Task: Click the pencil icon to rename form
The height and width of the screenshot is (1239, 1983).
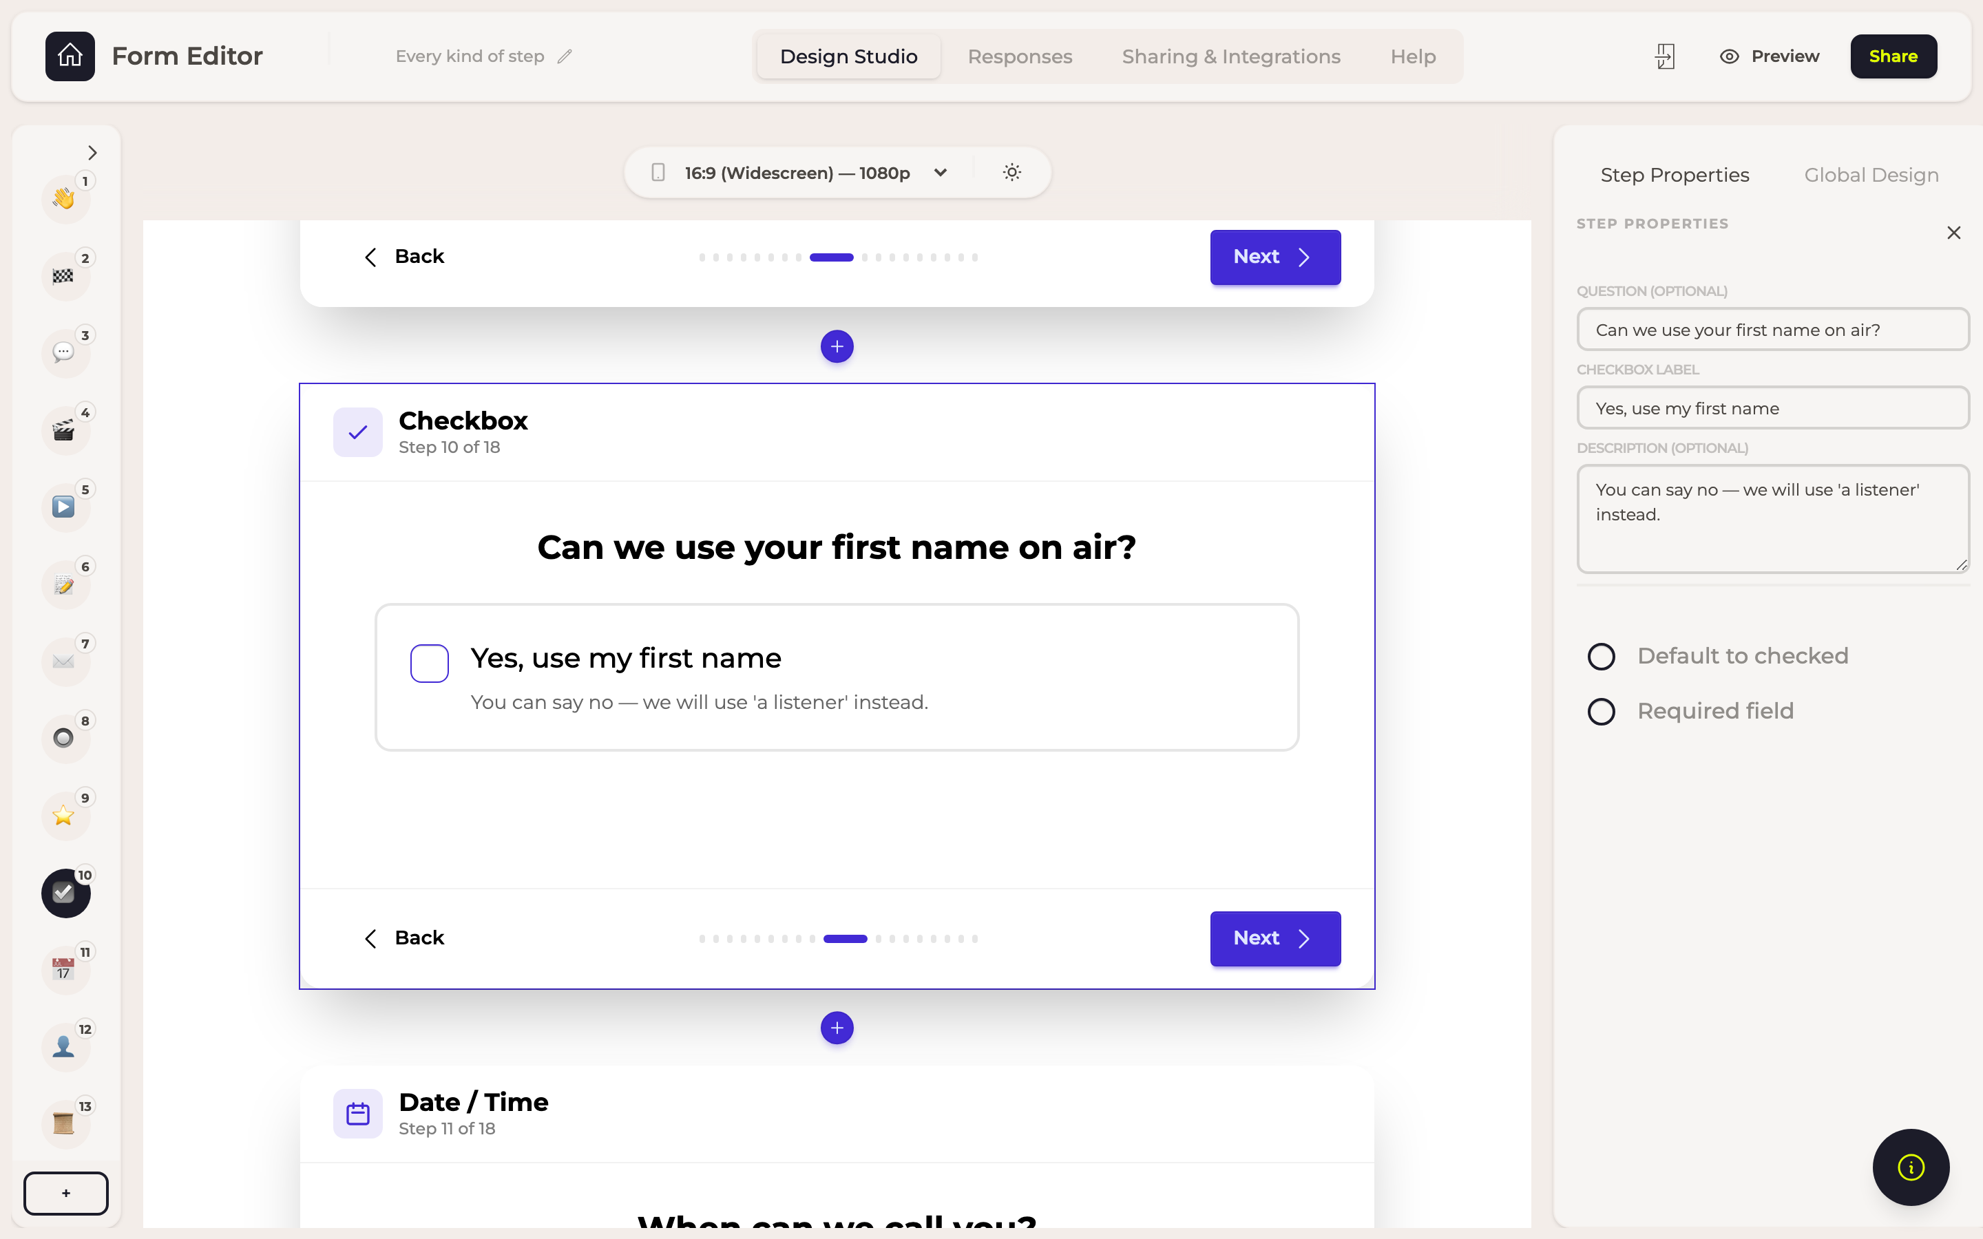Action: coord(565,56)
